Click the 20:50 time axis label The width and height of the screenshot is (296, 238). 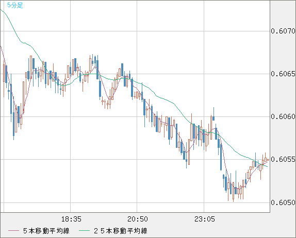point(137,219)
